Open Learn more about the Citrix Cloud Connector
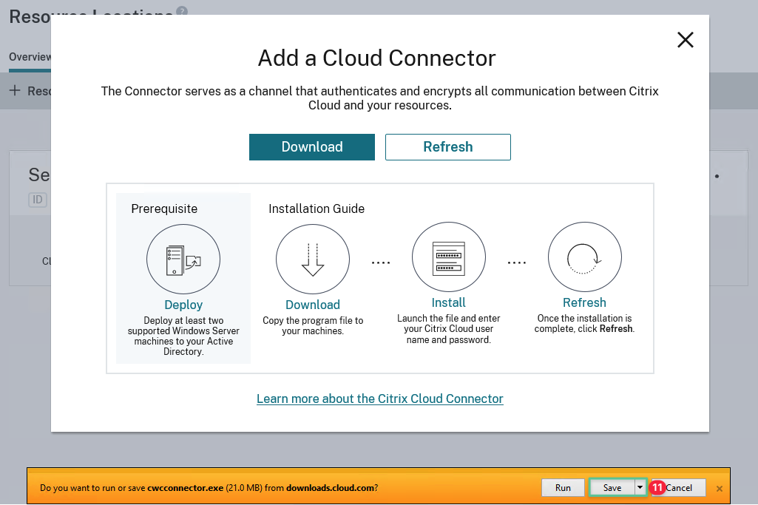Screen dimensions: 758x505 [380, 399]
